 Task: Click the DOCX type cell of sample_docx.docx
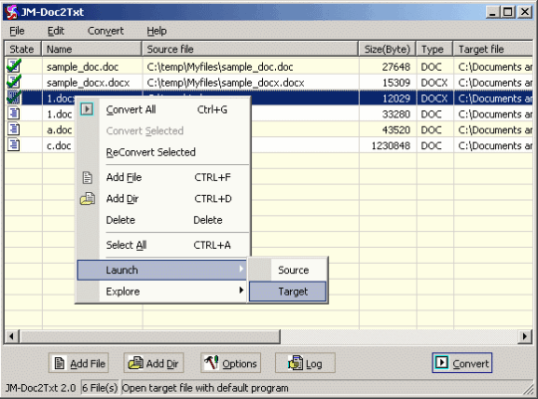click(x=434, y=83)
